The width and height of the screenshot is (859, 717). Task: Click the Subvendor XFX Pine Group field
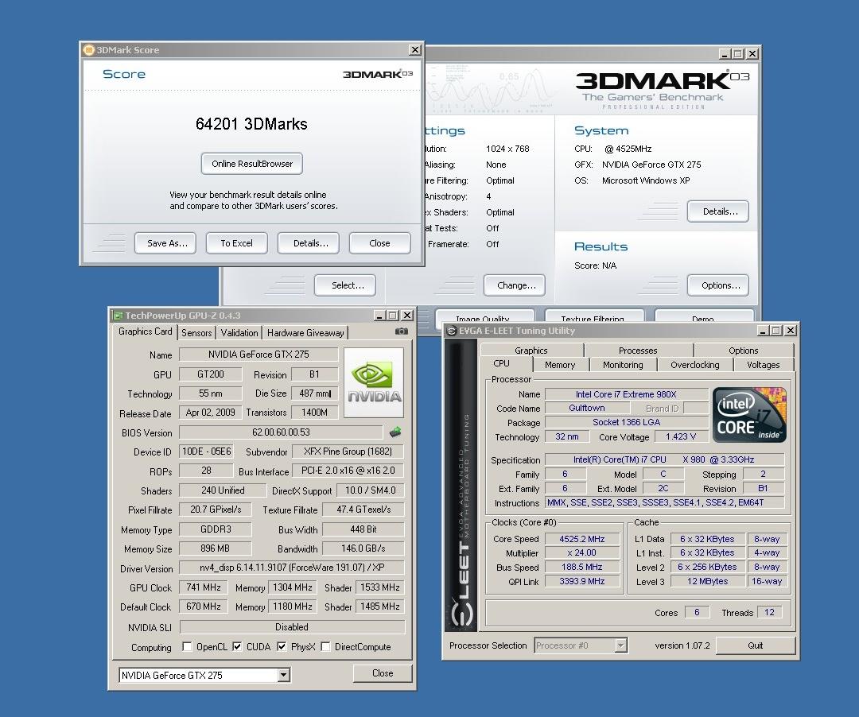tap(348, 452)
